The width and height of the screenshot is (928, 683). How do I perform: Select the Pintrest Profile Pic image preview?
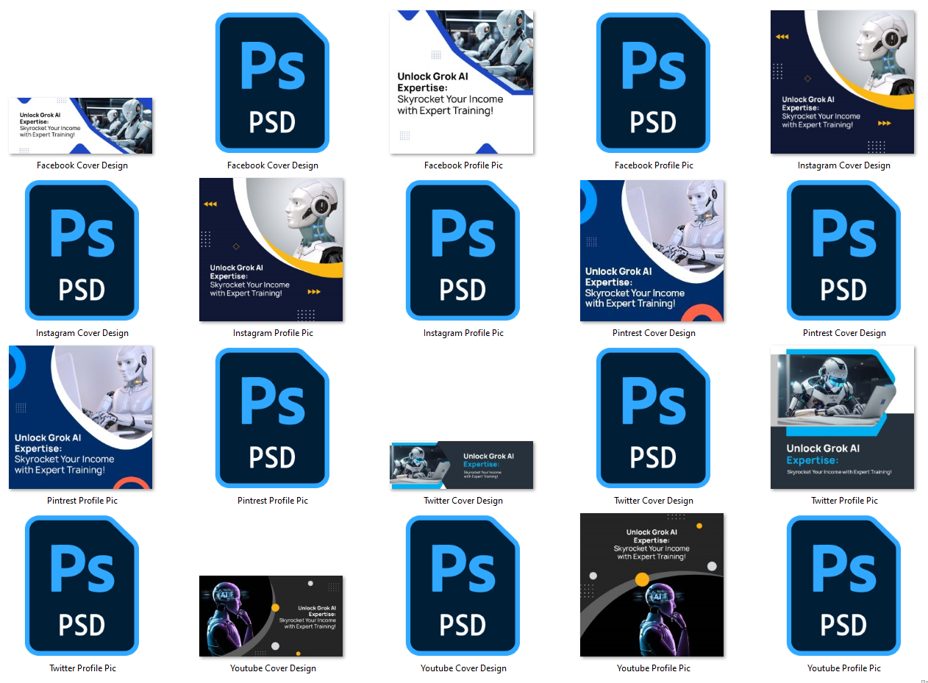tap(81, 418)
